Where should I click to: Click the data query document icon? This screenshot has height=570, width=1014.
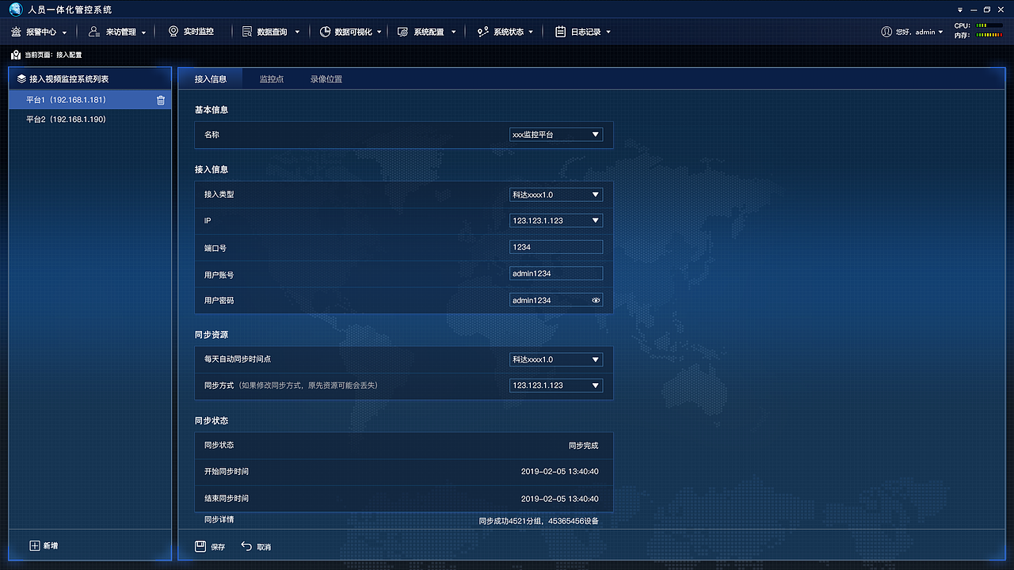(x=247, y=32)
